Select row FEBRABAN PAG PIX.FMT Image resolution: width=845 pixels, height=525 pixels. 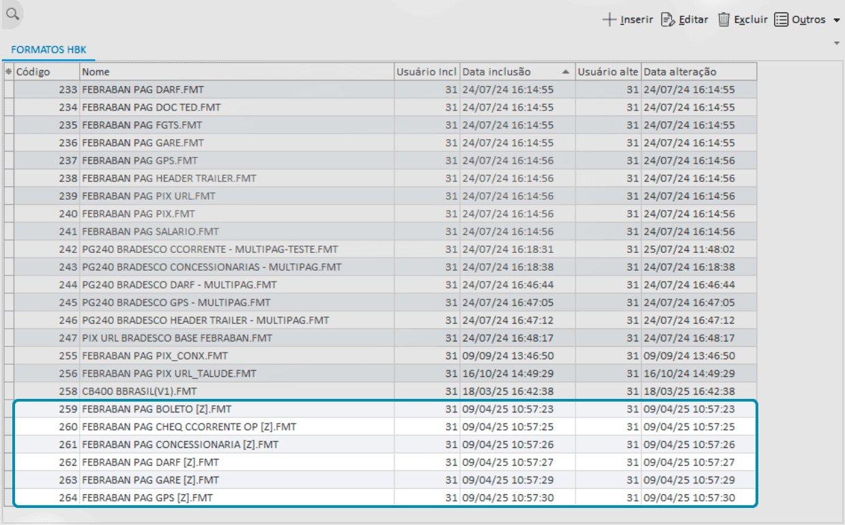point(380,213)
